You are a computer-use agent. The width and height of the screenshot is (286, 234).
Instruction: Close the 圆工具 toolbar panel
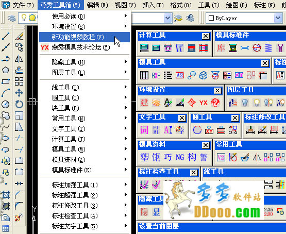point(235,118)
